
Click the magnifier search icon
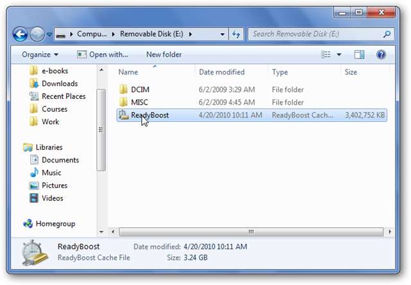387,34
